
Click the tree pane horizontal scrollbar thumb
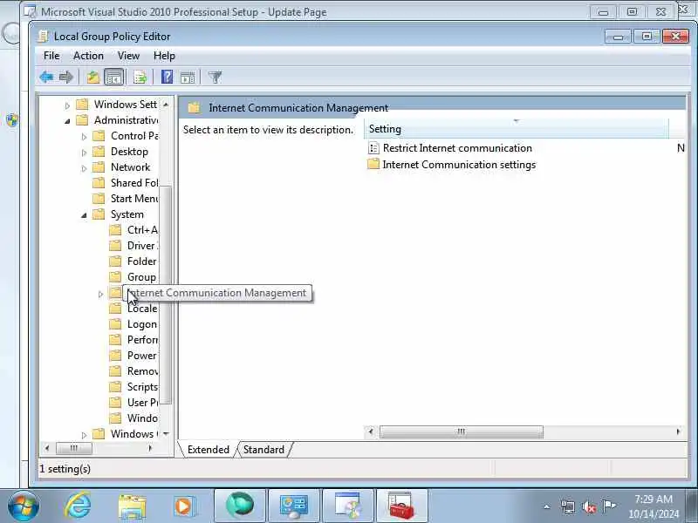(x=74, y=448)
